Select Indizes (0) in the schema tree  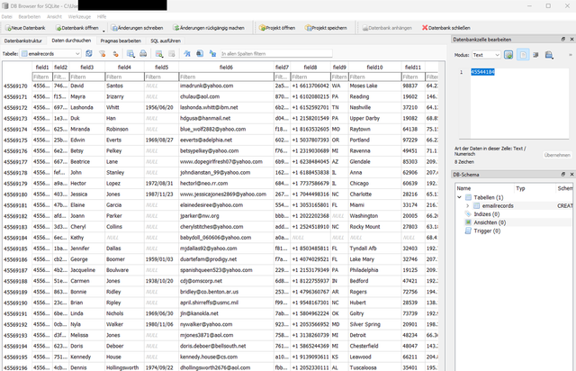pos(486,214)
